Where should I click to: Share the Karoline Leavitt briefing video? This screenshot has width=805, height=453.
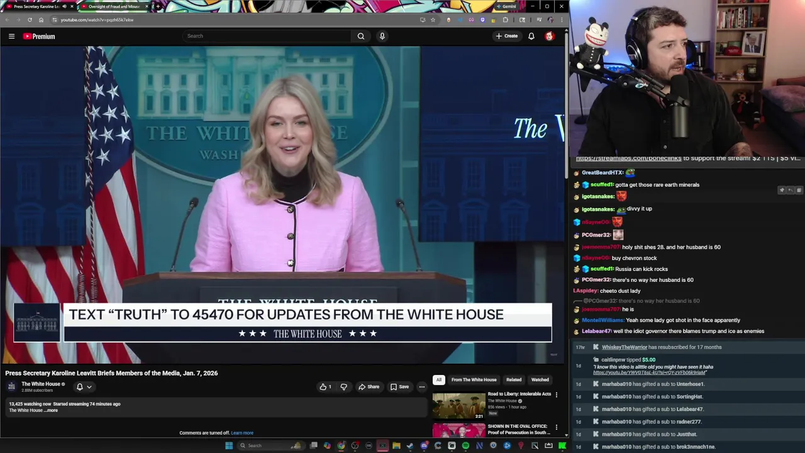click(x=369, y=387)
